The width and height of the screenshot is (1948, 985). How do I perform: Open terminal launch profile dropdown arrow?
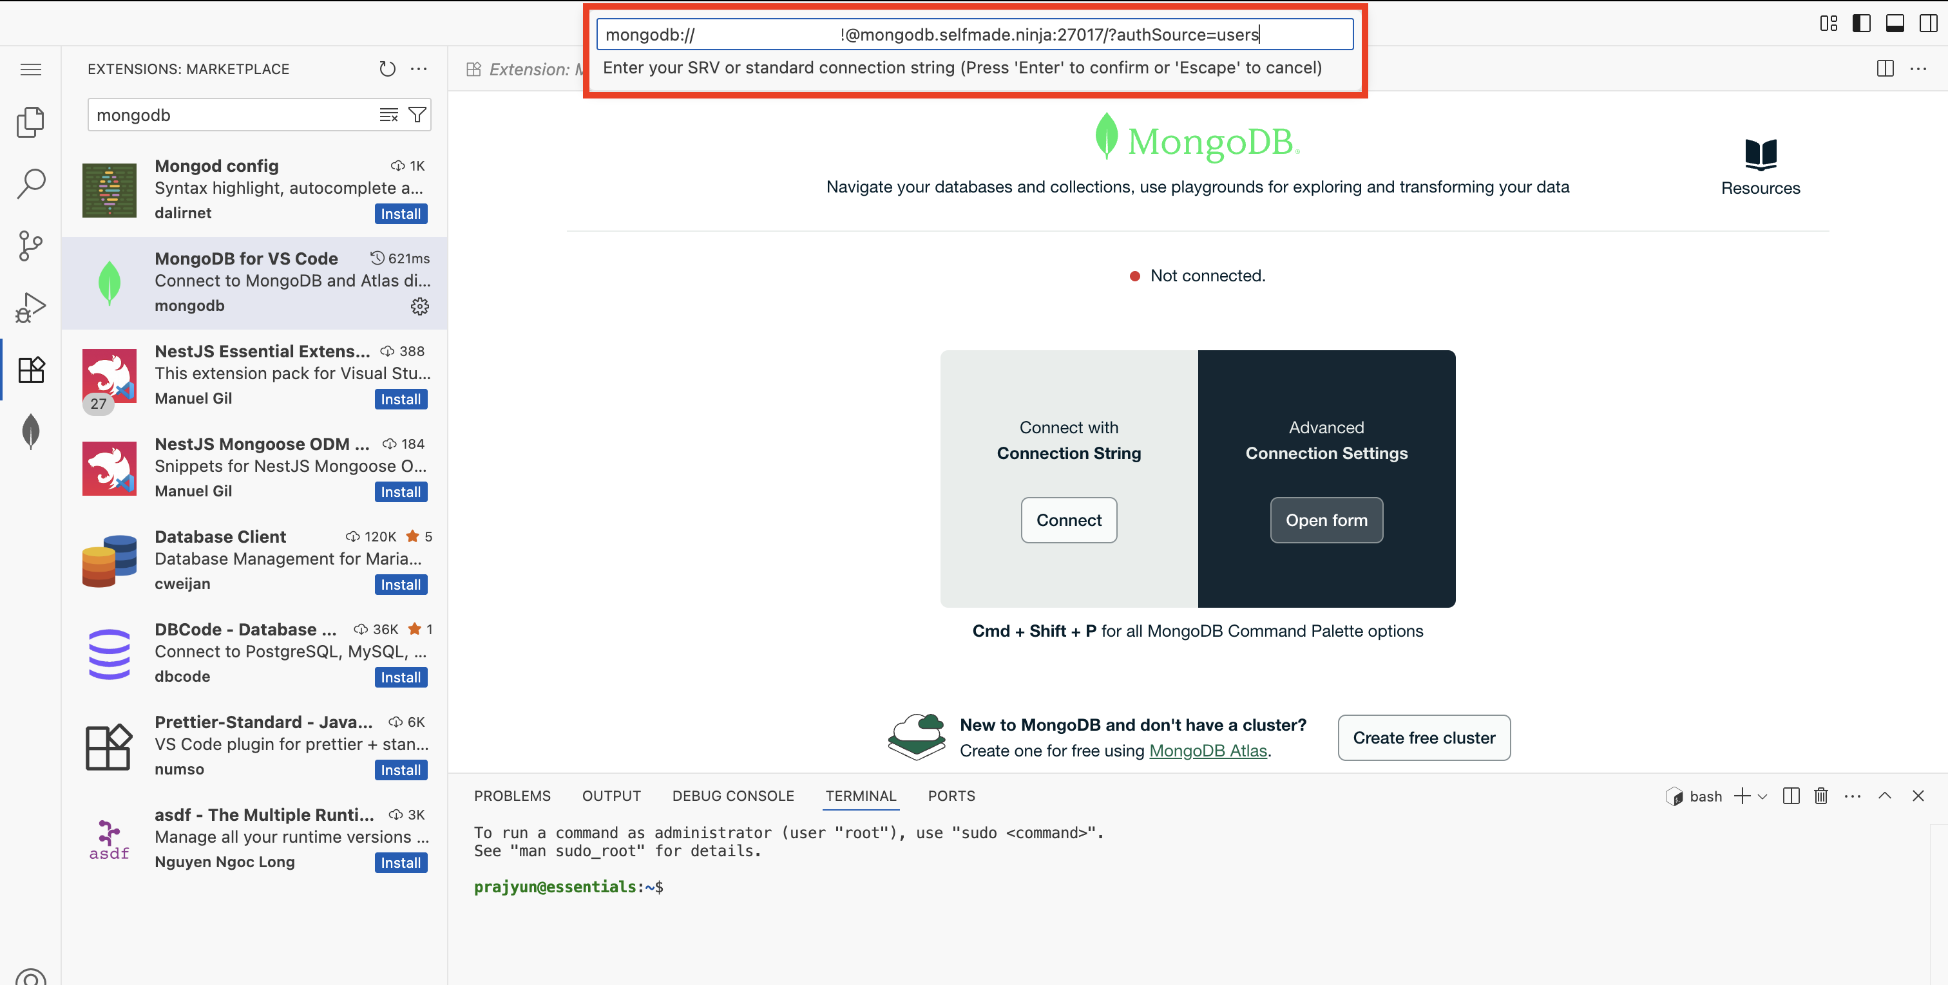1762,797
